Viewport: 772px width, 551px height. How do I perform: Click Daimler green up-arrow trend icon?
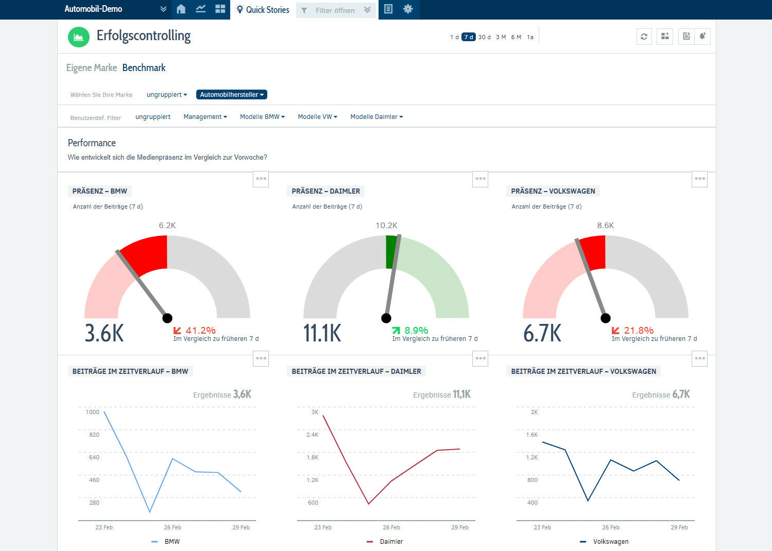[396, 331]
